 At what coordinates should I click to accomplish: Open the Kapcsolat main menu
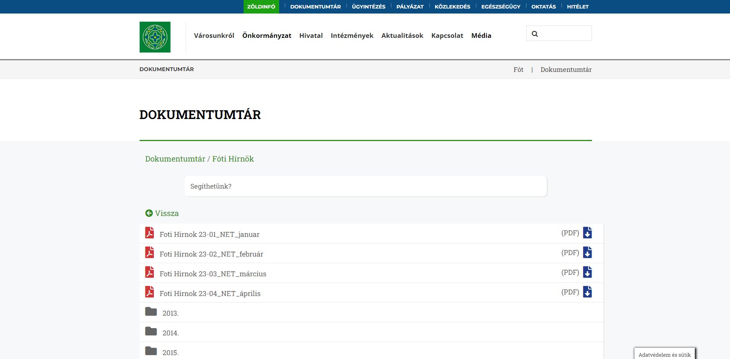click(447, 36)
